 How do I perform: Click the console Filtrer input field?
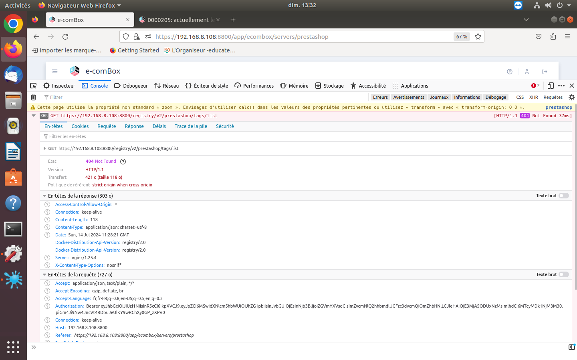click(x=204, y=97)
